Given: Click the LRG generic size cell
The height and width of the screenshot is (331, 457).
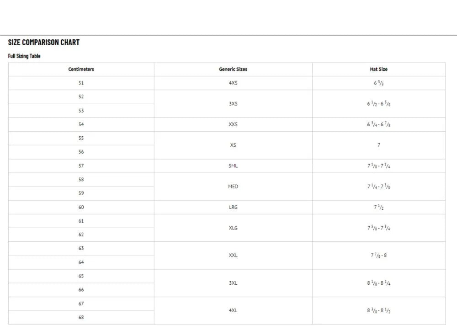Looking at the screenshot, I should (233, 207).
